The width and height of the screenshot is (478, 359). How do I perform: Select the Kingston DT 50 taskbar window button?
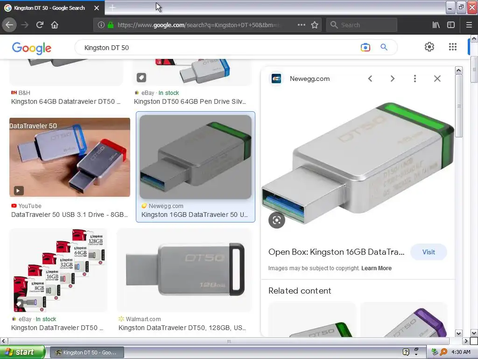pyautogui.click(x=86, y=352)
